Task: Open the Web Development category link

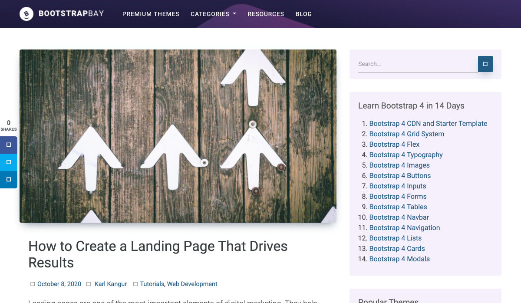Action: [x=192, y=284]
